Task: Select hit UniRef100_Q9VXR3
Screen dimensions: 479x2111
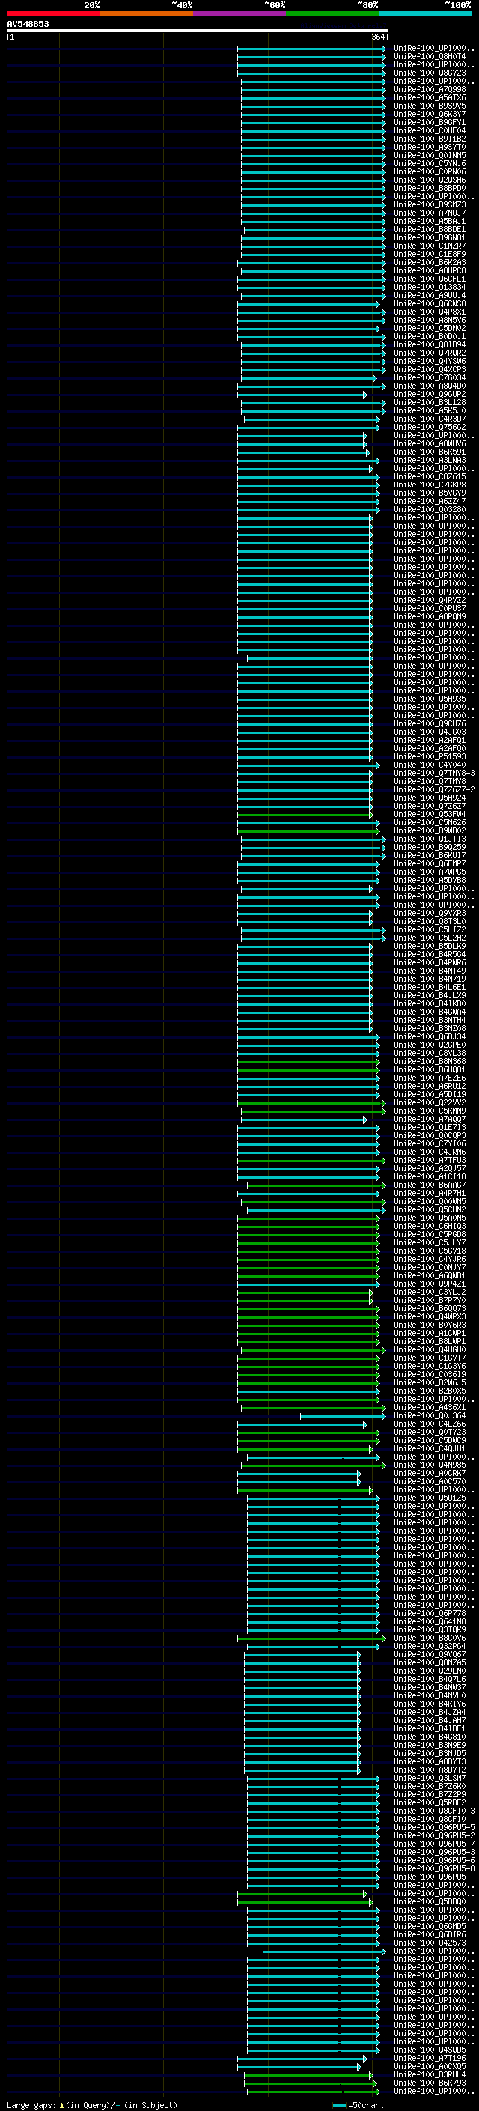Action: click(x=429, y=913)
